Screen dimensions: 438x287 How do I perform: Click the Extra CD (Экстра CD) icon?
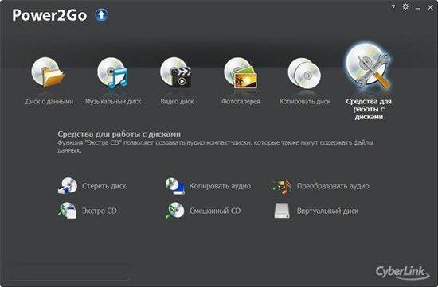68,211
